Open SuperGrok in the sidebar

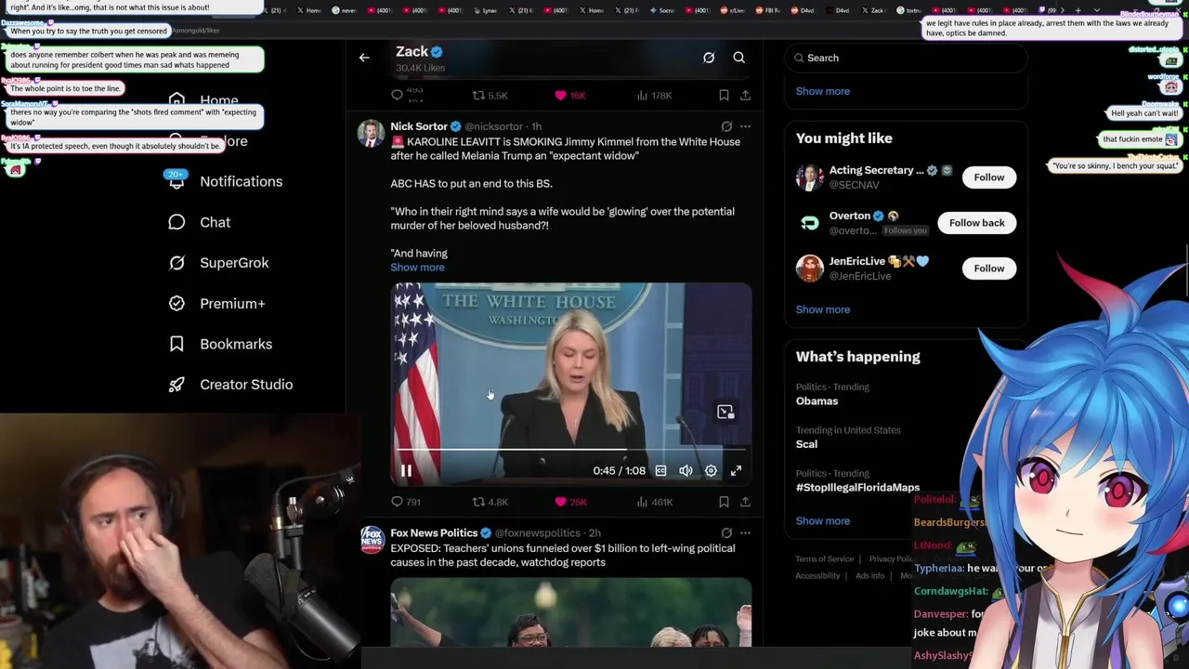[234, 263]
